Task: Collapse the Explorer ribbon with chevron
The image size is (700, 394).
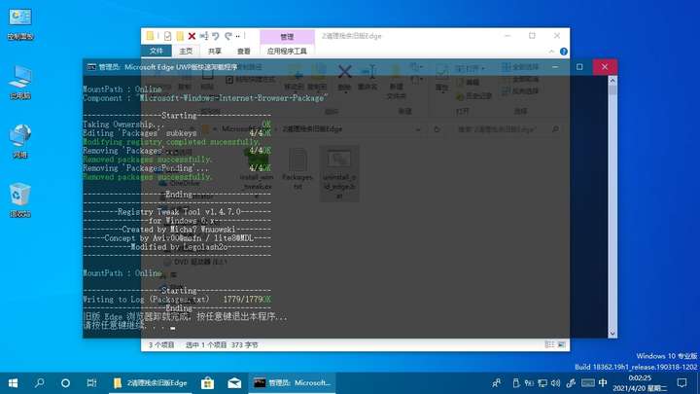Action: point(552,52)
